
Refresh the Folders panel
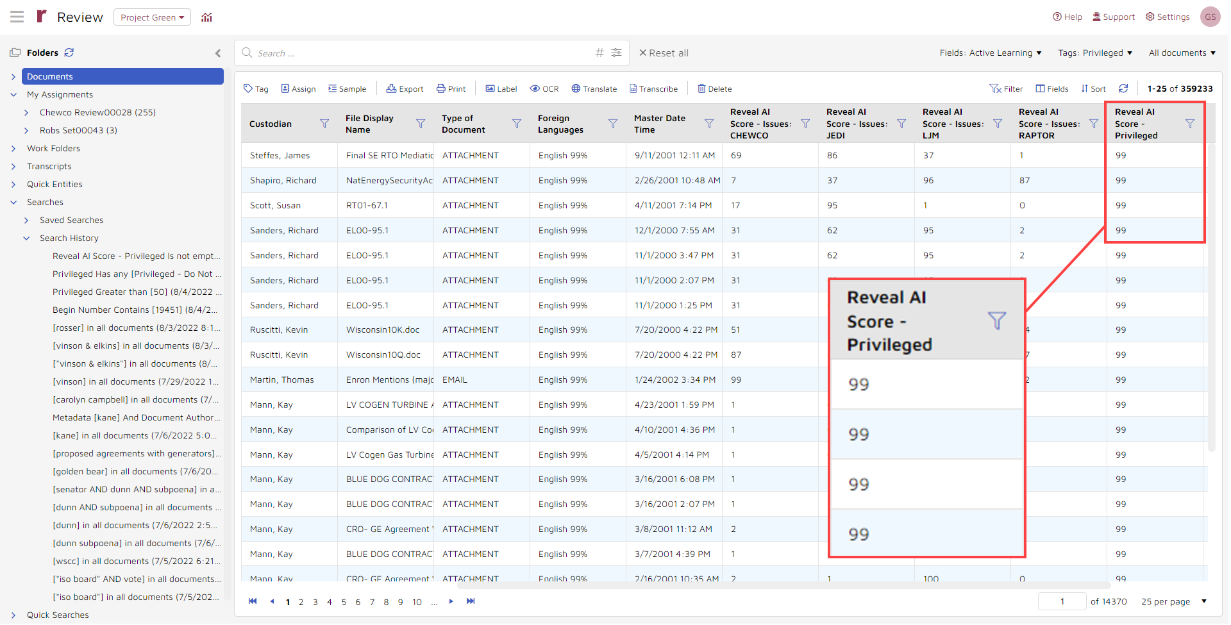[69, 53]
